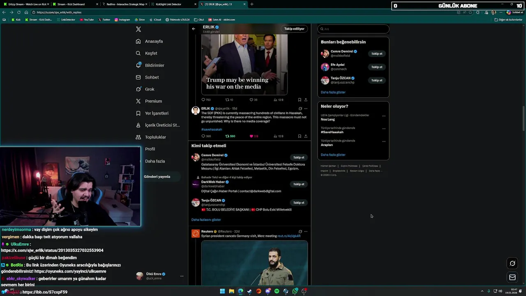Open floating Grok button bottom right
This screenshot has width=526, height=296.
512,264
